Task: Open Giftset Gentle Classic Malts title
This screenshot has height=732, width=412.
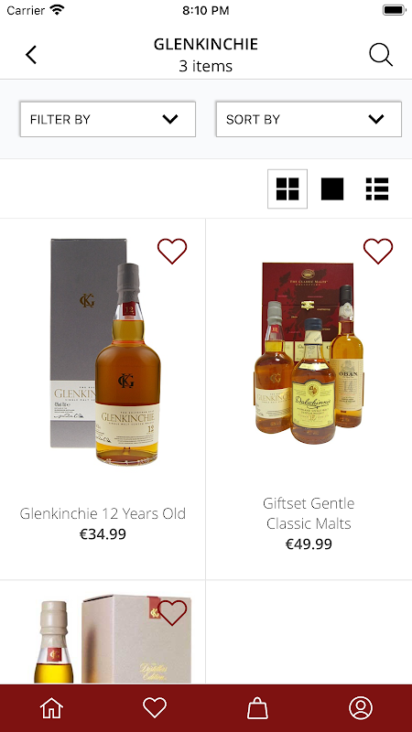Action: coord(309,513)
